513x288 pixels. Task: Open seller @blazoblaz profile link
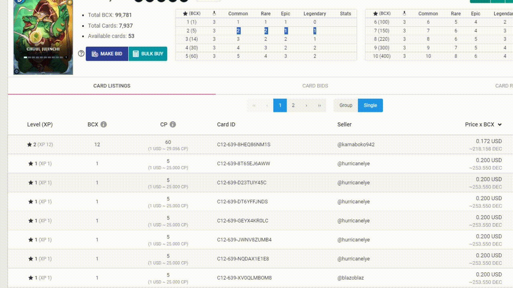(351, 278)
